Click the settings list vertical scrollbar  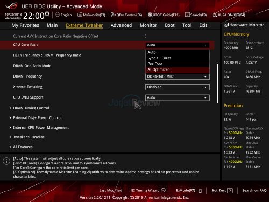click(x=218, y=84)
